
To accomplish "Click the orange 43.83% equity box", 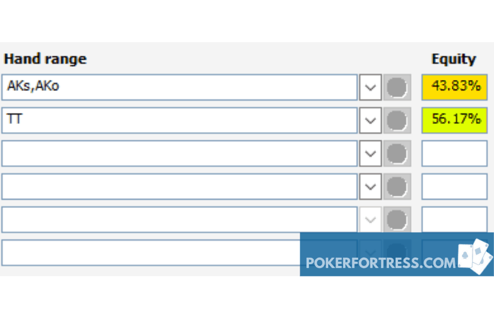I will tap(454, 87).
